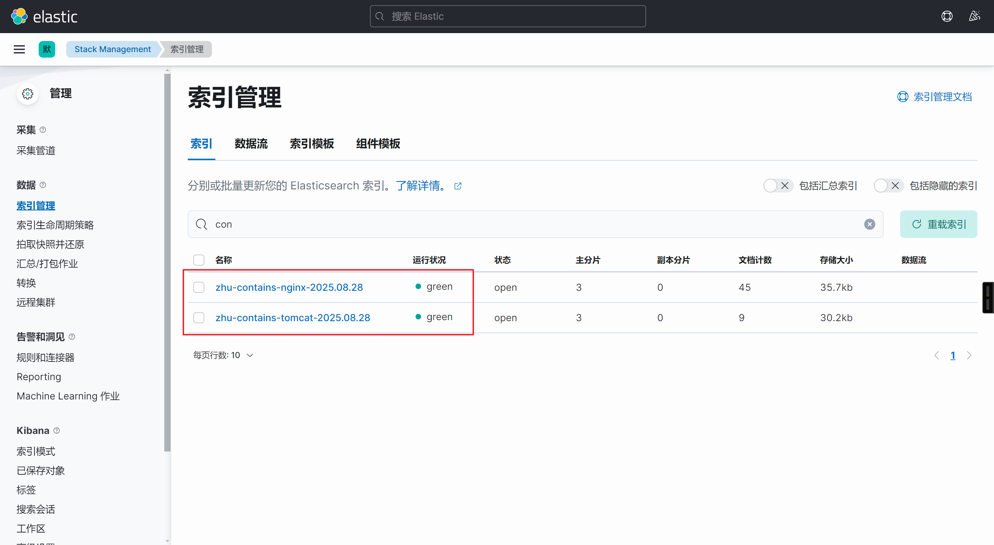Click the sidebar vertical scrollbar

tap(167, 262)
